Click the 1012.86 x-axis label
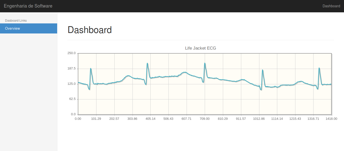Viewport: 344px width, 151px height. point(259,119)
